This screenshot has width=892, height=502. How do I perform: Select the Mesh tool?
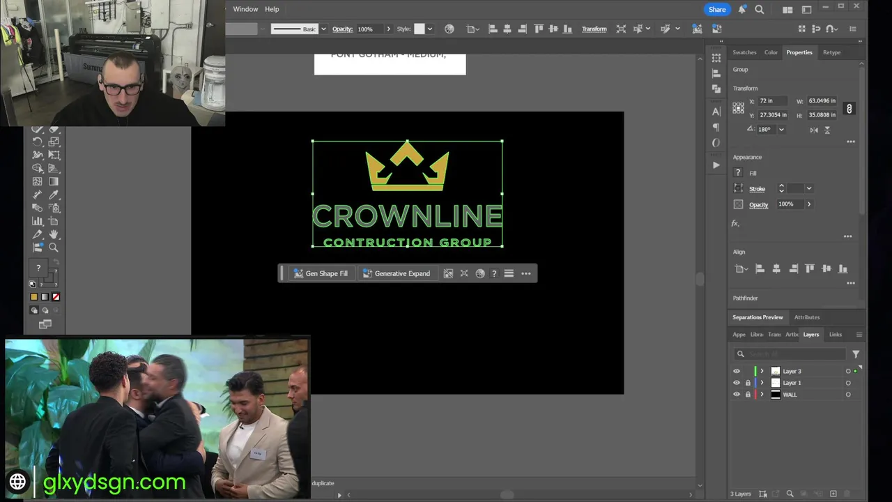(38, 181)
